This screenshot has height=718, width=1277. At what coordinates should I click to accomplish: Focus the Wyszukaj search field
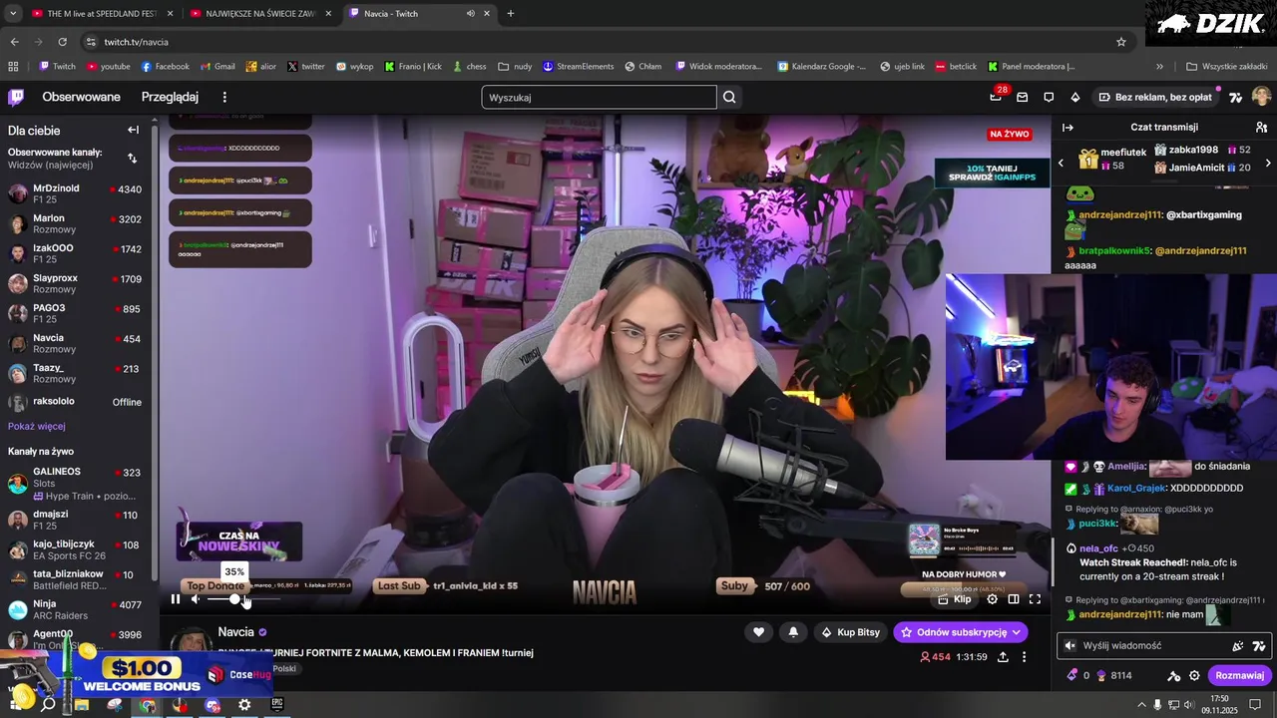(x=599, y=97)
